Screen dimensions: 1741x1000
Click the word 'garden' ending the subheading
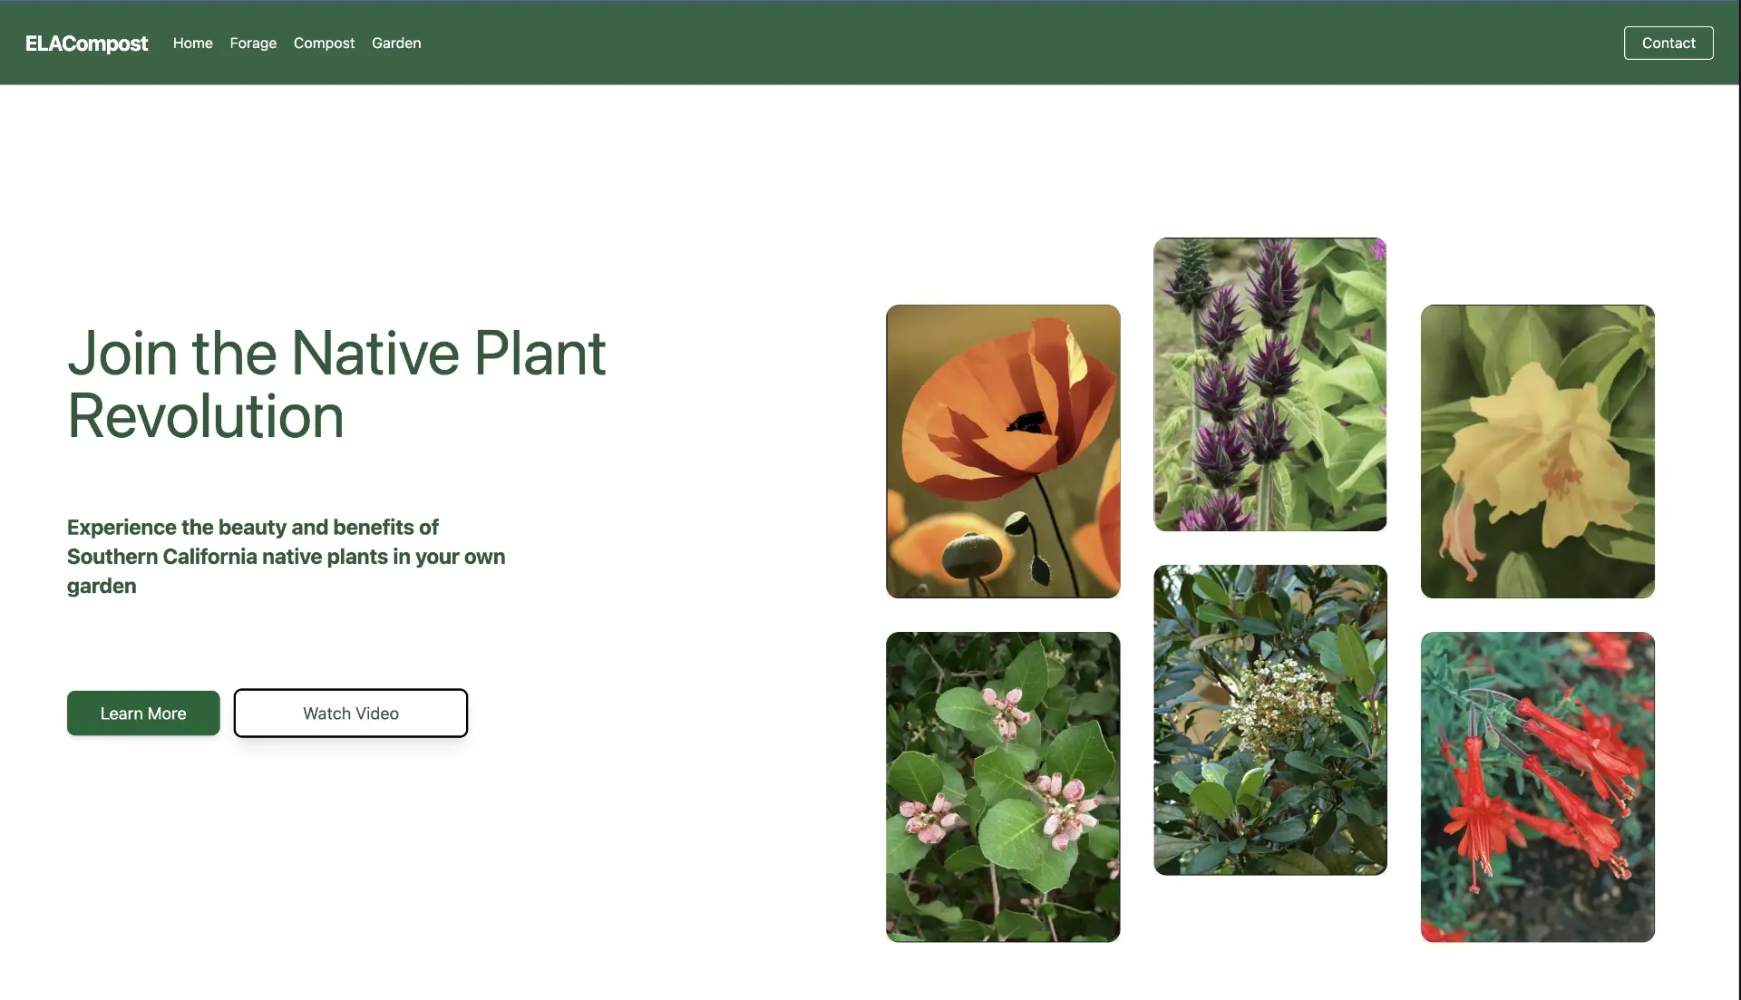(x=102, y=587)
